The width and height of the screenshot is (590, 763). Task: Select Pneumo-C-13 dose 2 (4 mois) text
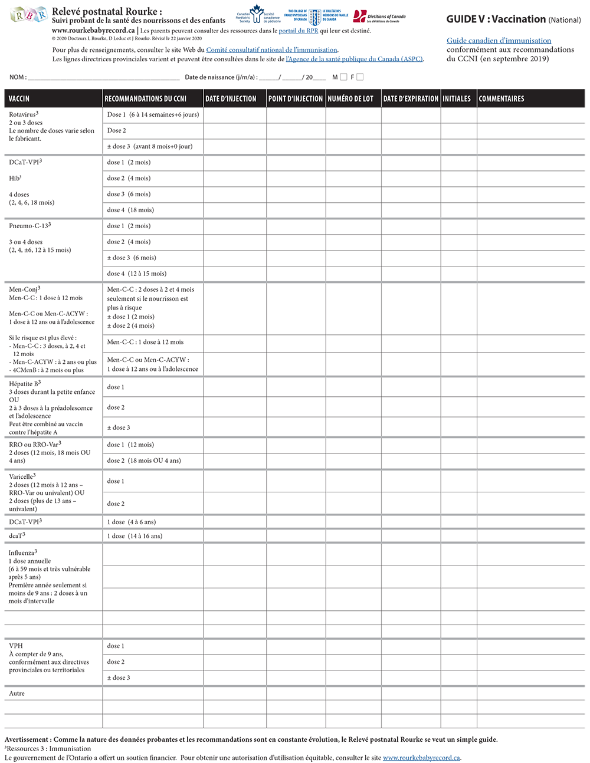[x=129, y=242]
